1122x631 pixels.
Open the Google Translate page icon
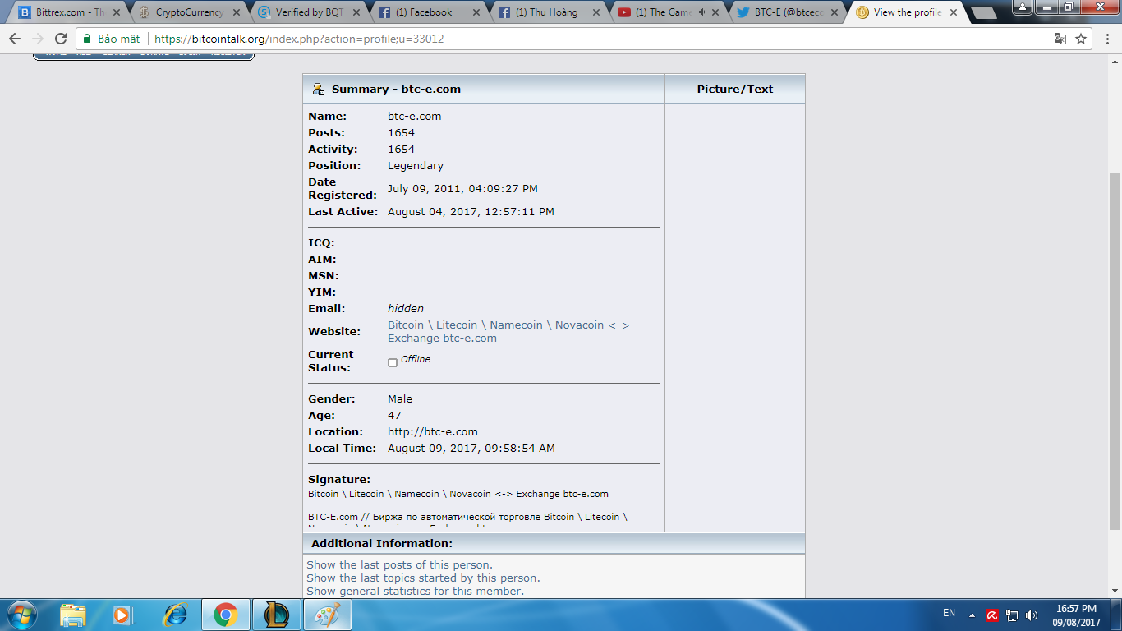(1060, 39)
